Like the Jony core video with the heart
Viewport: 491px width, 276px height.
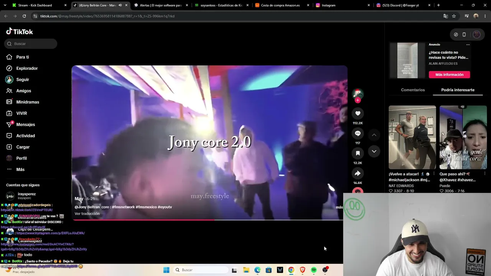(358, 113)
